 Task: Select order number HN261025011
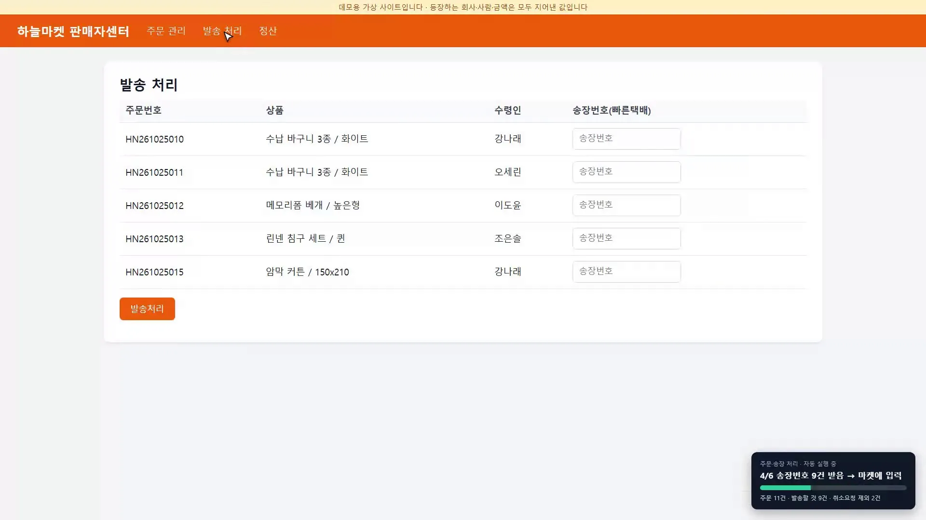pos(154,172)
